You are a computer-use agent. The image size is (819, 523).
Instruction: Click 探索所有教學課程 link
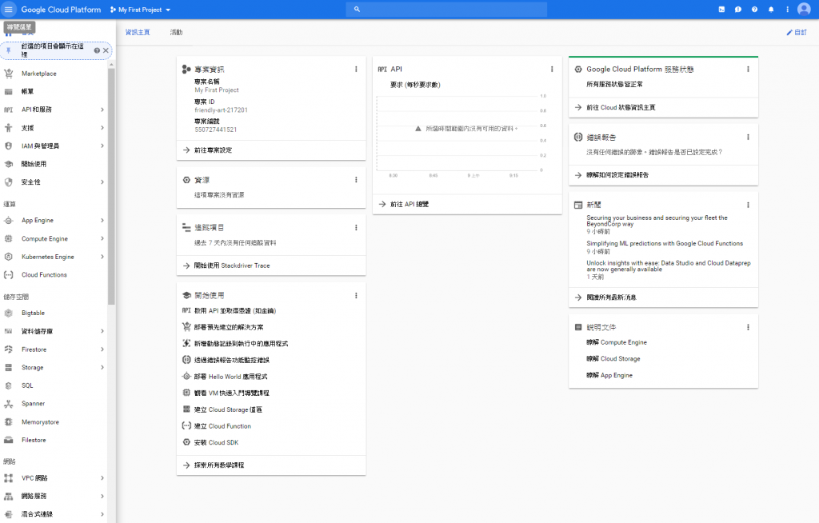(x=219, y=465)
